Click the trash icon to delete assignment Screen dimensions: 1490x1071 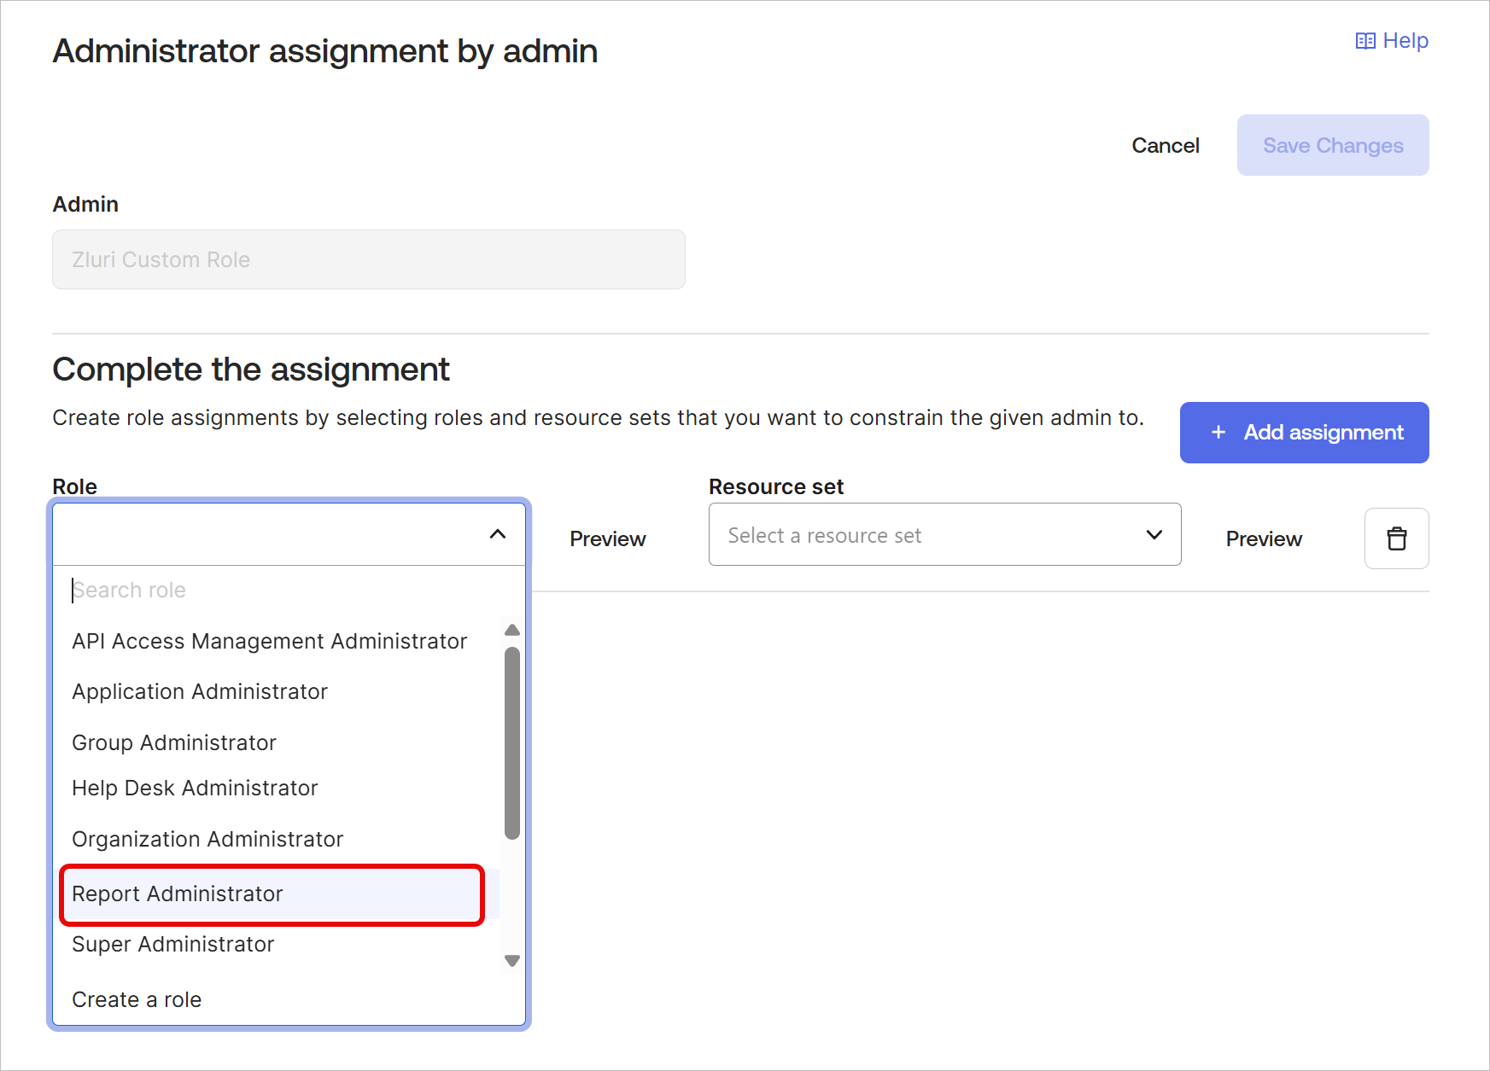[1397, 538]
